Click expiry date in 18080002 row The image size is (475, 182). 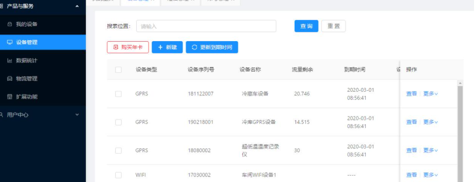click(361, 150)
